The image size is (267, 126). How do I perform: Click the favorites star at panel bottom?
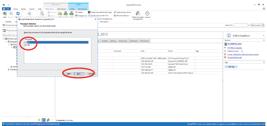click(39, 120)
